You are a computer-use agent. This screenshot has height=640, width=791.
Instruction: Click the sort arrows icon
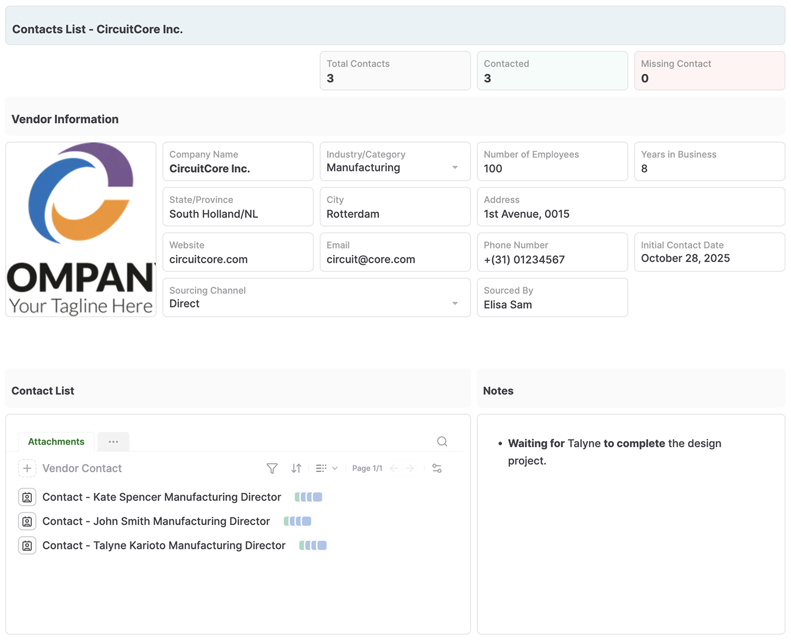click(296, 468)
